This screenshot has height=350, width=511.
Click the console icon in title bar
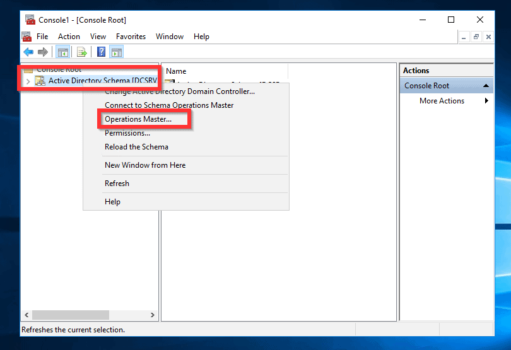(30, 20)
